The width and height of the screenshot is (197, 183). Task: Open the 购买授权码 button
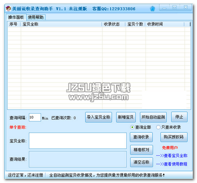[x=174, y=137]
